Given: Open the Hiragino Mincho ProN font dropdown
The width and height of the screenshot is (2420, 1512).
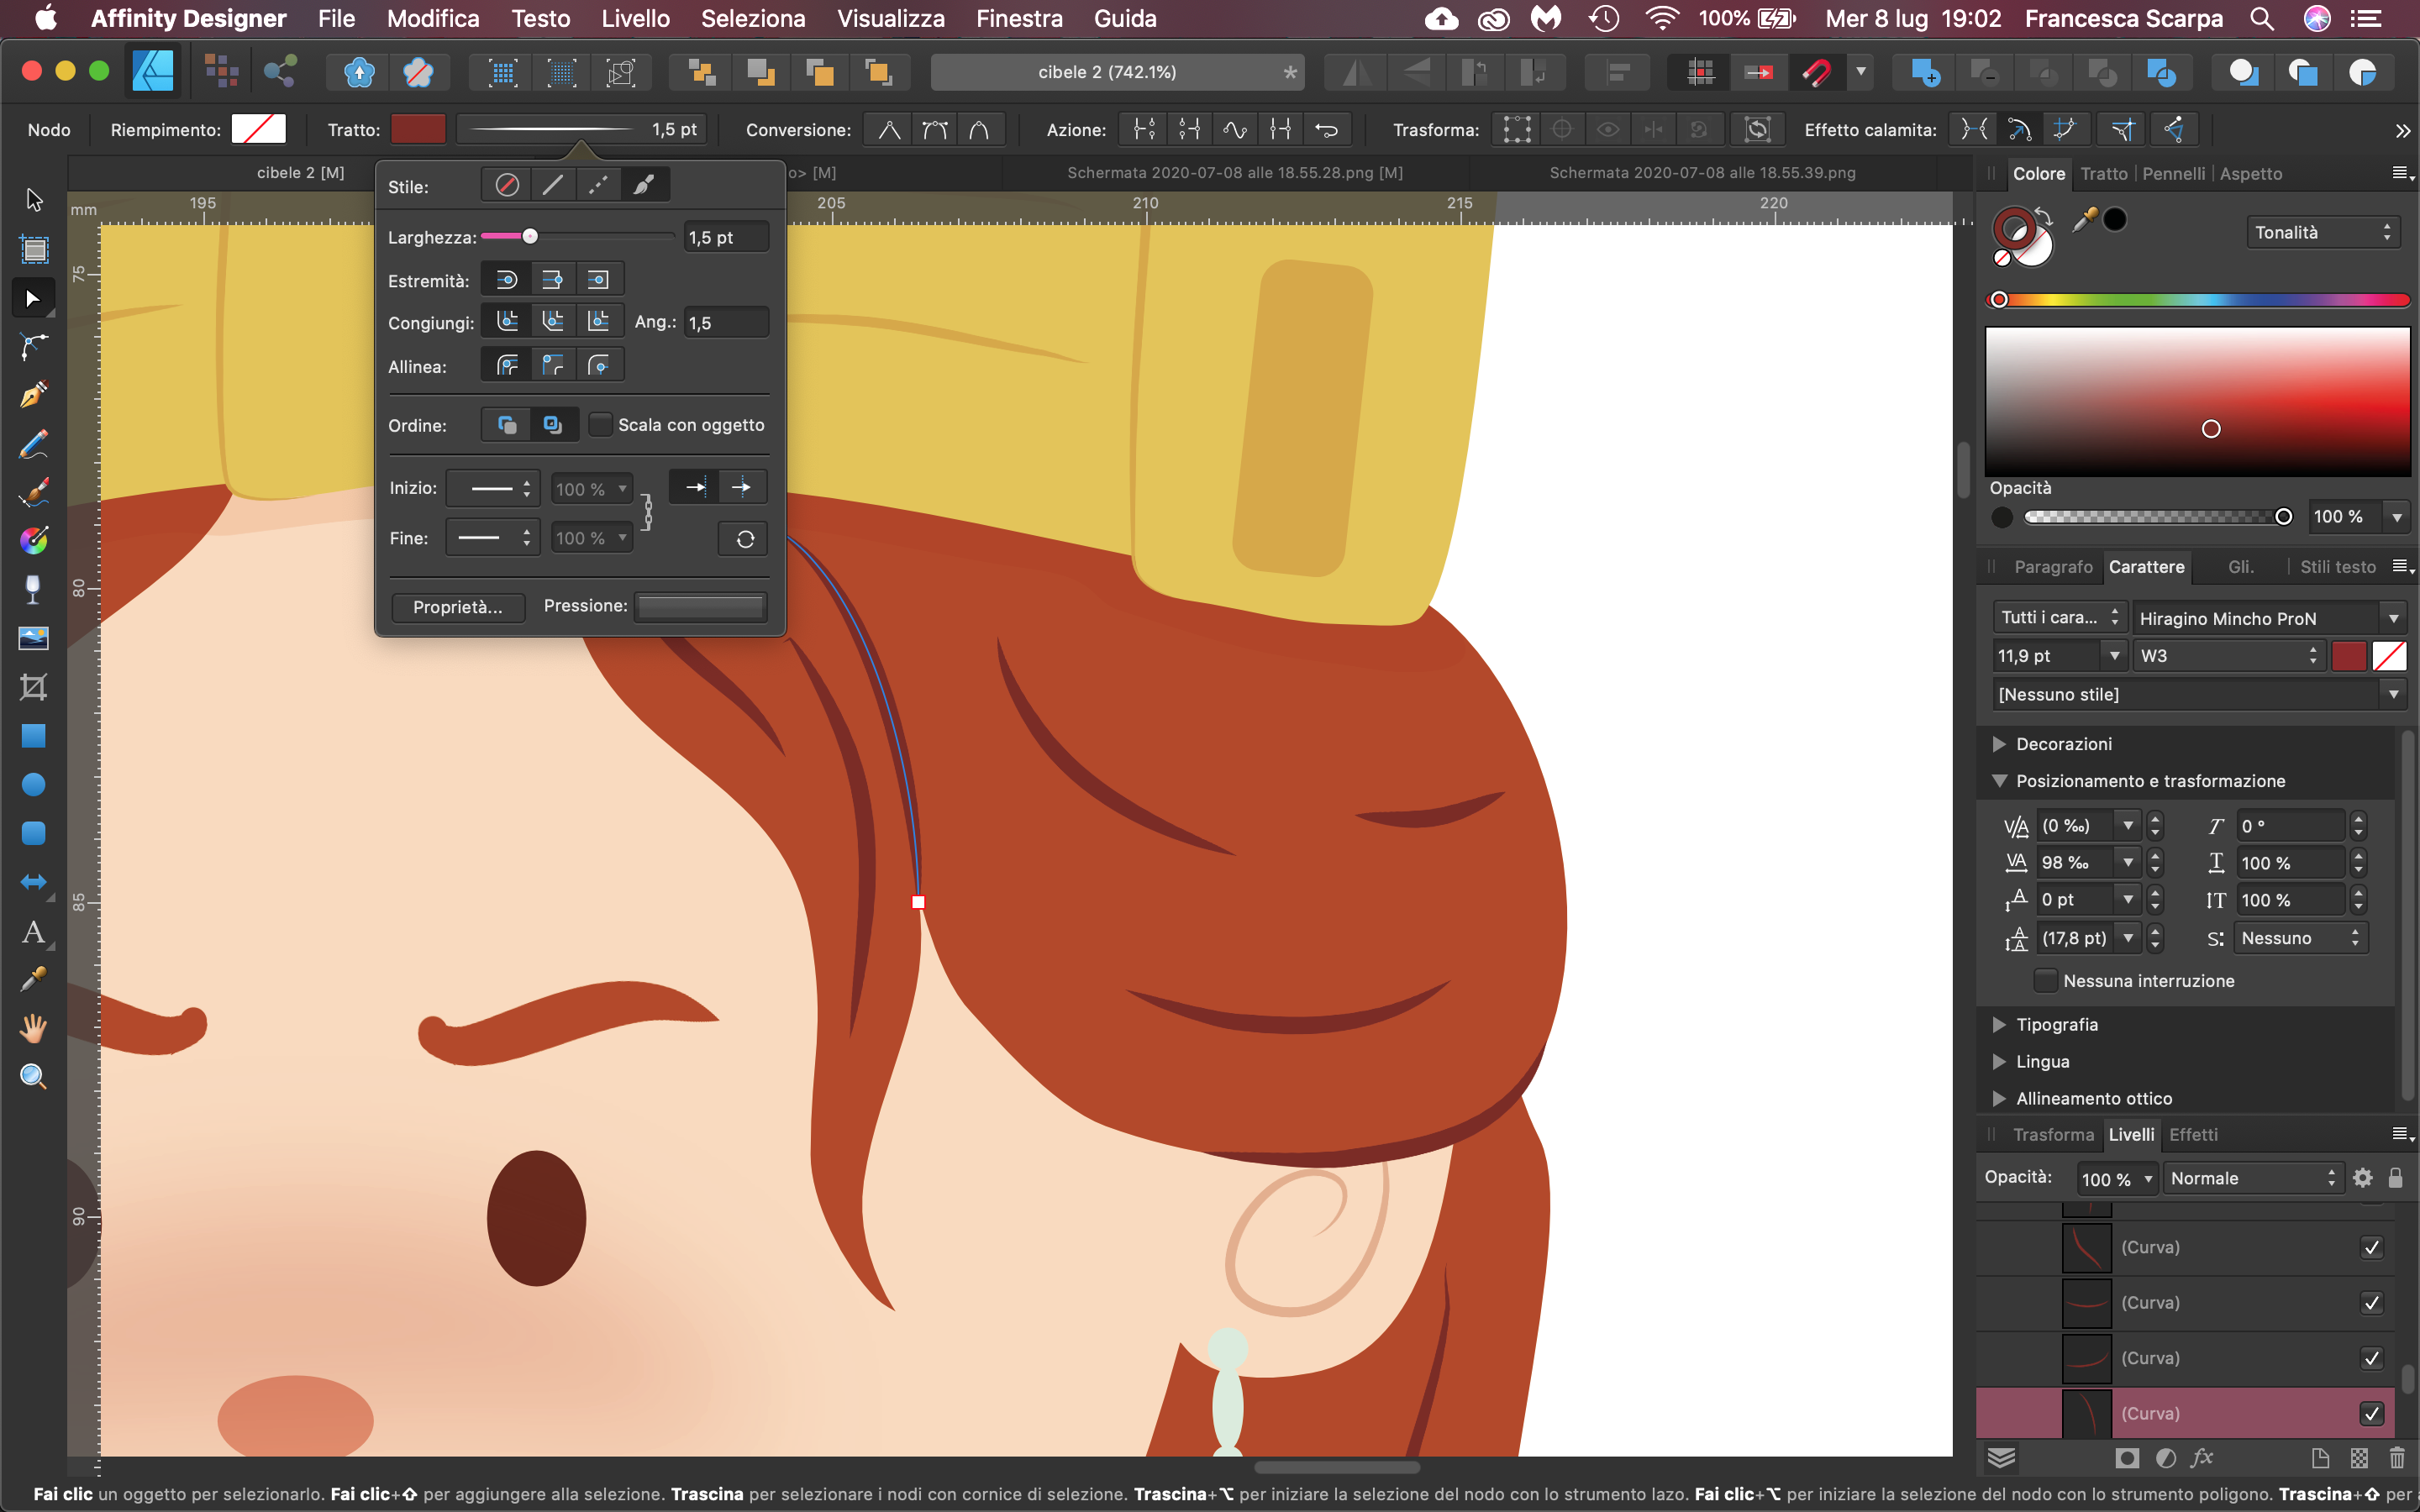Looking at the screenshot, I should tap(2268, 618).
